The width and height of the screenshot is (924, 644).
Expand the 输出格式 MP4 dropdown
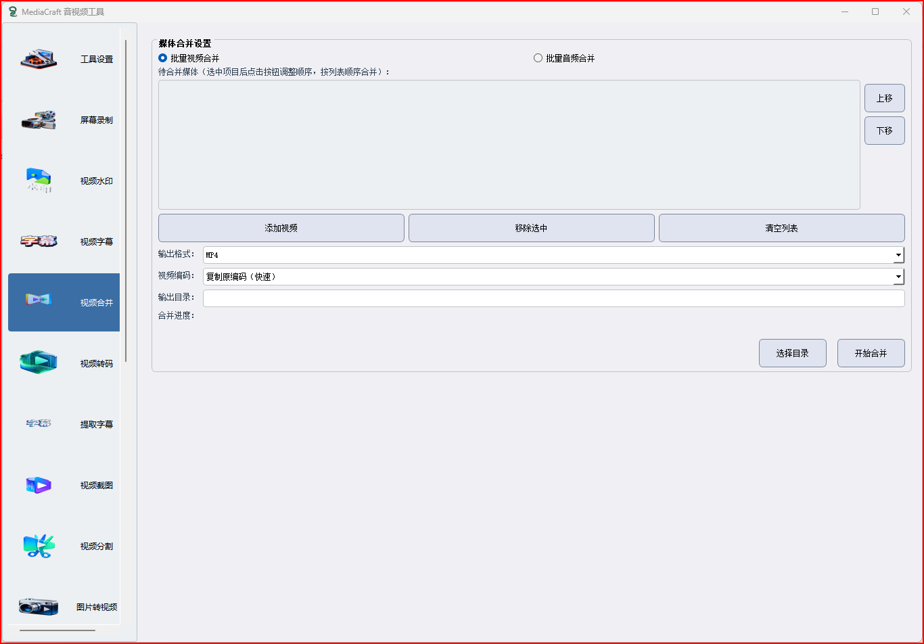click(x=898, y=255)
